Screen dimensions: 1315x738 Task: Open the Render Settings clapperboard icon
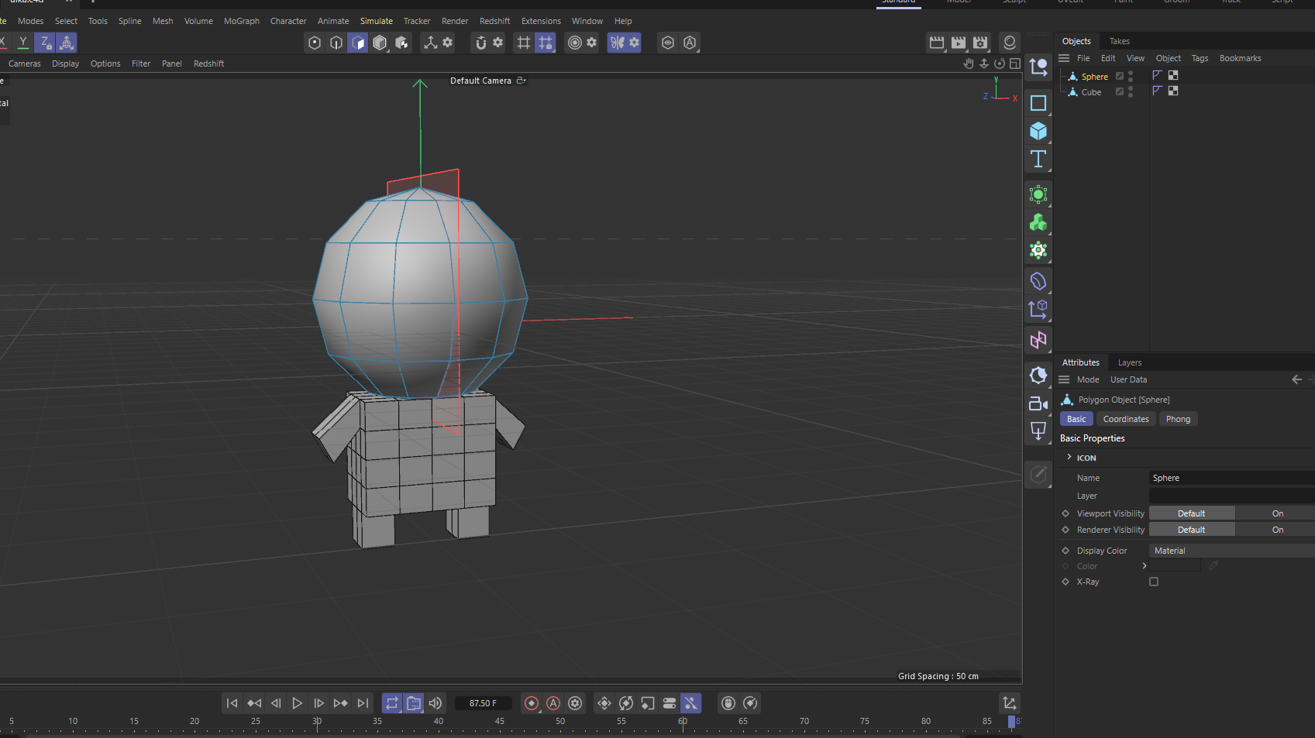pos(980,43)
